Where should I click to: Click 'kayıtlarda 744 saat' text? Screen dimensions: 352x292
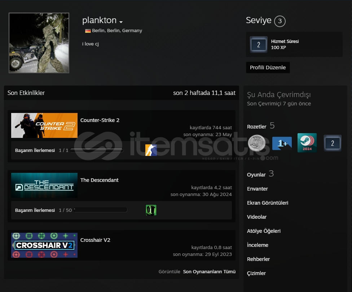click(211, 127)
